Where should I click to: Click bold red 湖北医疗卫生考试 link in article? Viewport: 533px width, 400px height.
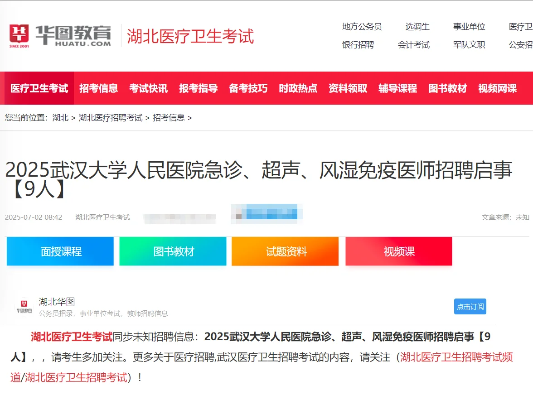coord(72,337)
